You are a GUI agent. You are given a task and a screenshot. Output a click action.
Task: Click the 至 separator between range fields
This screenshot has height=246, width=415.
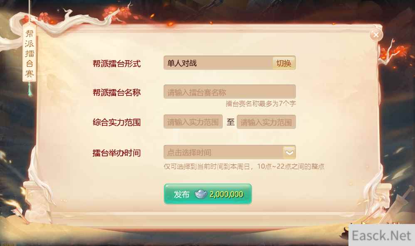[x=230, y=122]
